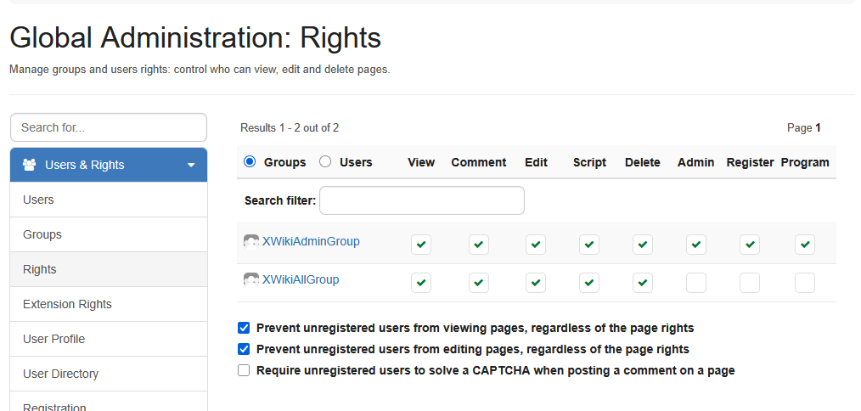The width and height of the screenshot is (861, 411).
Task: Toggle Program right for XWikiAdminGroup
Action: [805, 245]
